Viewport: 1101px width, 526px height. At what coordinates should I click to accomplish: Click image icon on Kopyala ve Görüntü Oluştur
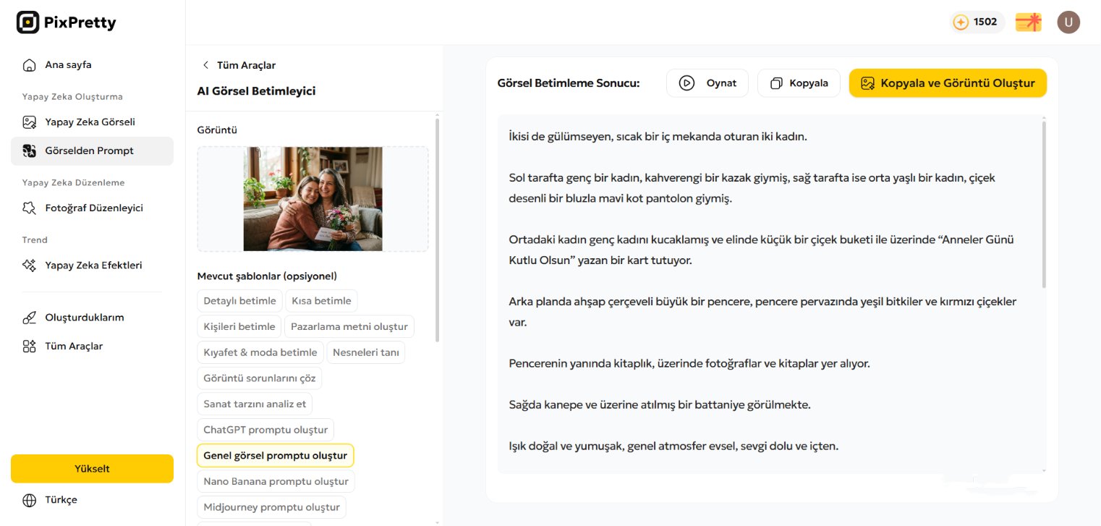(x=867, y=83)
